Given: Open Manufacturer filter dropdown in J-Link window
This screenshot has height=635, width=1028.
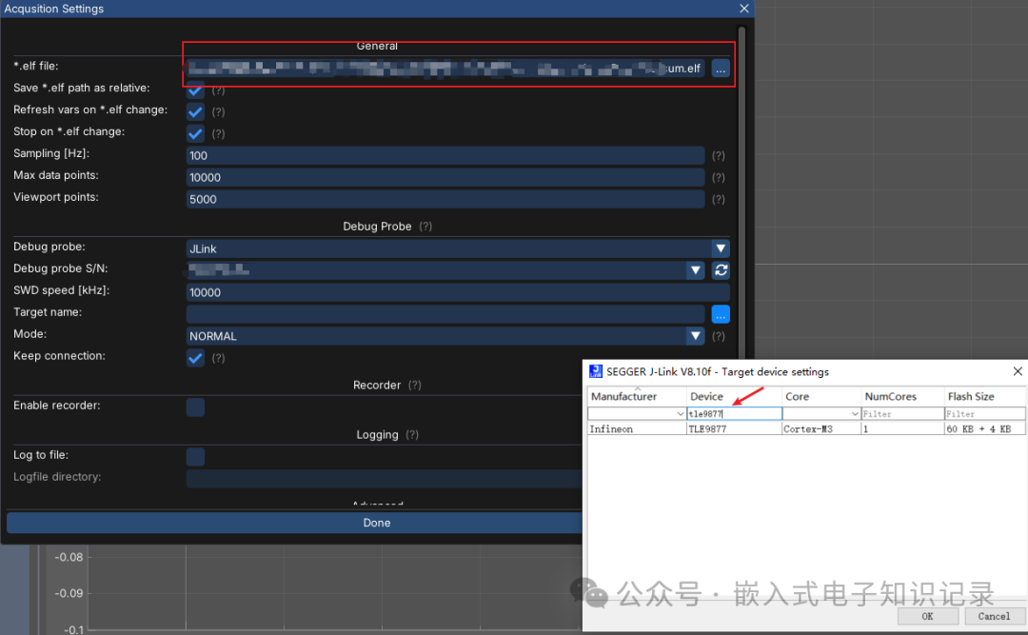Looking at the screenshot, I should 680,414.
